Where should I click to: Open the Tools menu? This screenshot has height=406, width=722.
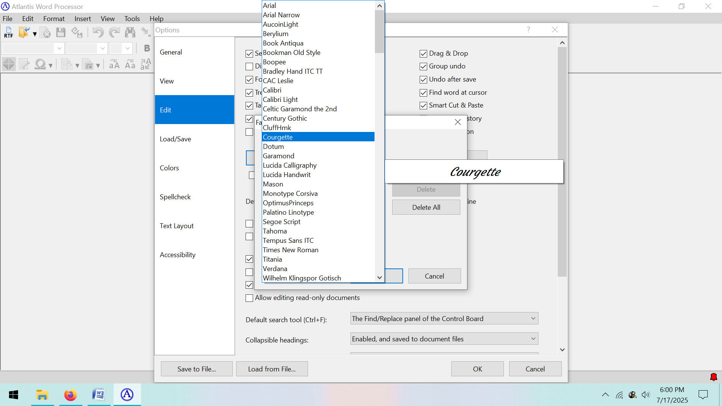pos(132,19)
